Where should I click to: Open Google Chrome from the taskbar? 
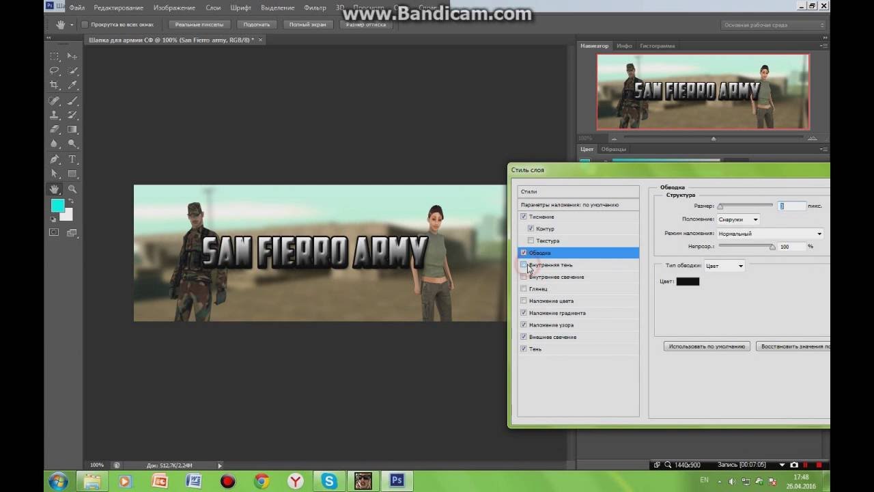tap(262, 481)
